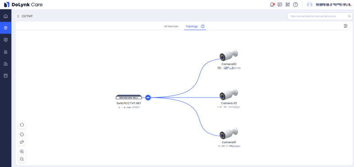Viewport: 354px width, 167px height.
Task: Center the topology with the target icon
Action: [x=22, y=134]
